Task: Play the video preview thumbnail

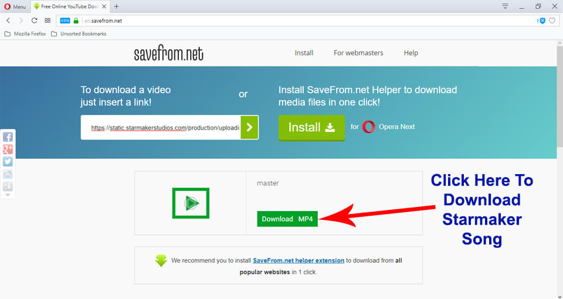Action: 191,203
